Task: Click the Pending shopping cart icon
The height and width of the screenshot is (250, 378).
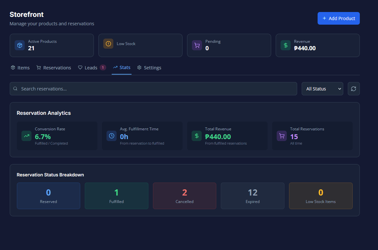Action: [197, 45]
